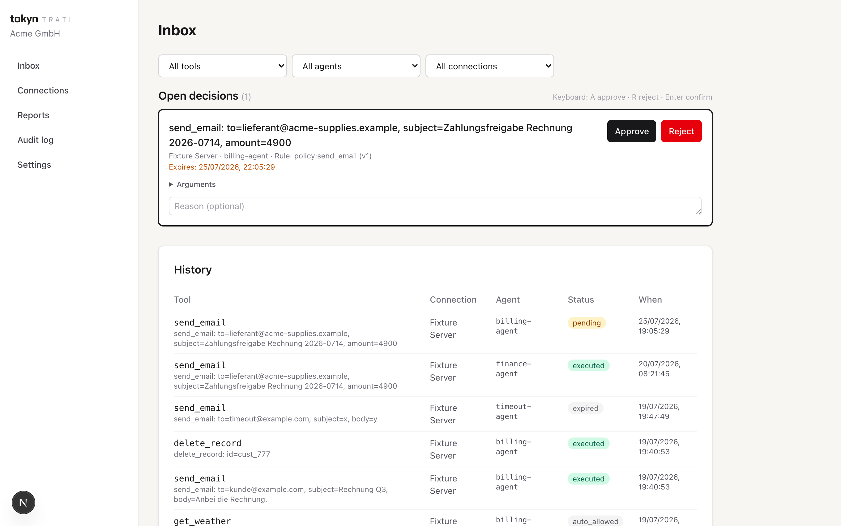The height and width of the screenshot is (526, 841).
Task: Reject the pending send_email decision
Action: (x=681, y=131)
